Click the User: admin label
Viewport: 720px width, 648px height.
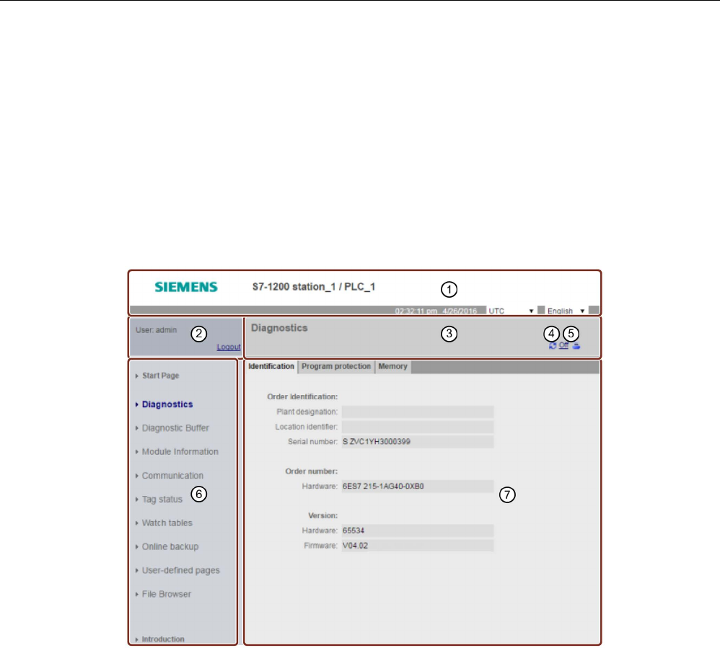pos(156,330)
